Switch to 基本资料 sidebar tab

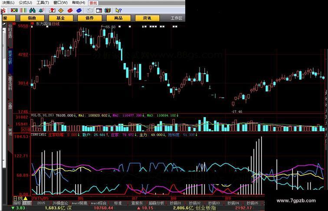10,83
